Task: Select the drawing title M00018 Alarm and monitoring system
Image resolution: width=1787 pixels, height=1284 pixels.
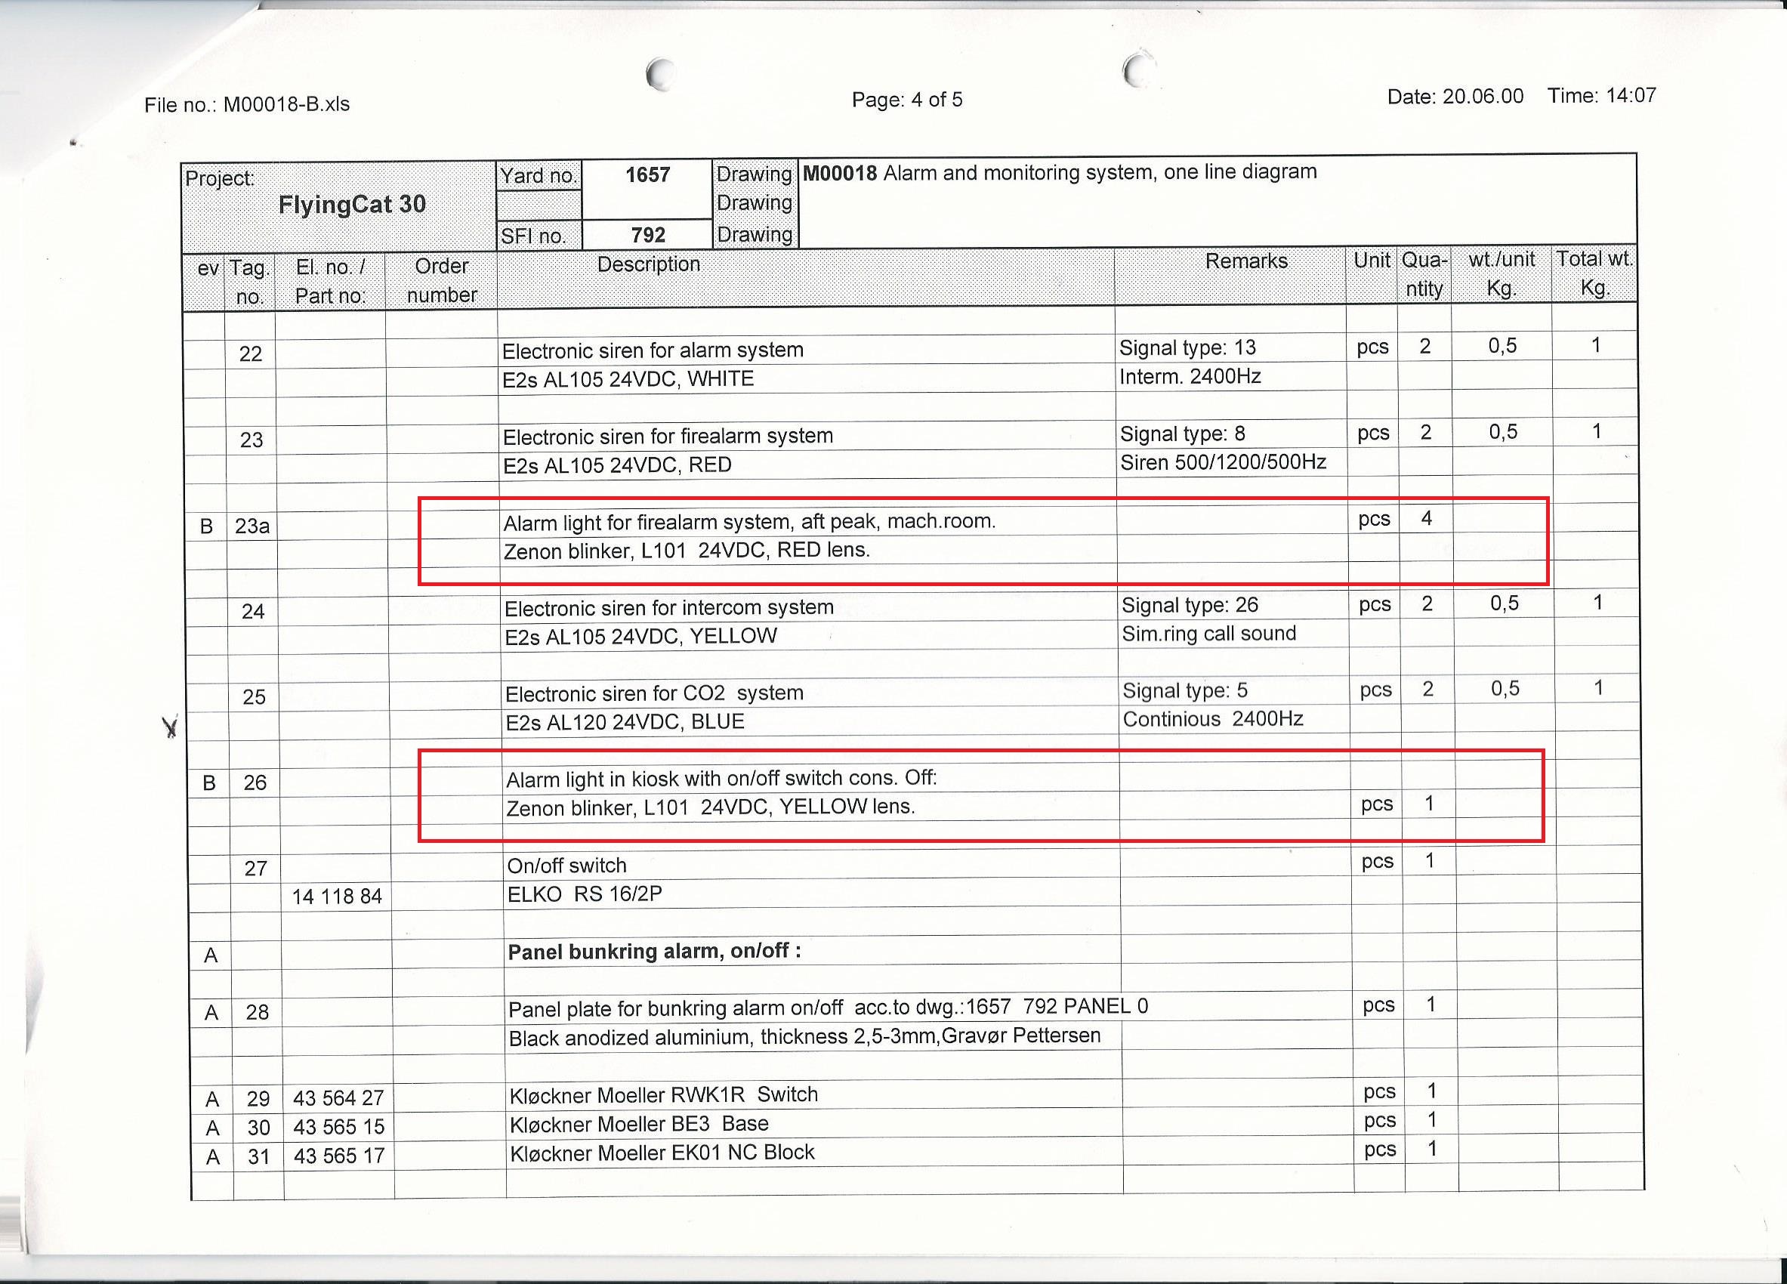Action: [1060, 171]
